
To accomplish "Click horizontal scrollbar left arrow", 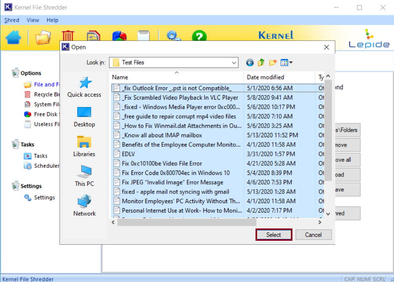I will [113, 222].
